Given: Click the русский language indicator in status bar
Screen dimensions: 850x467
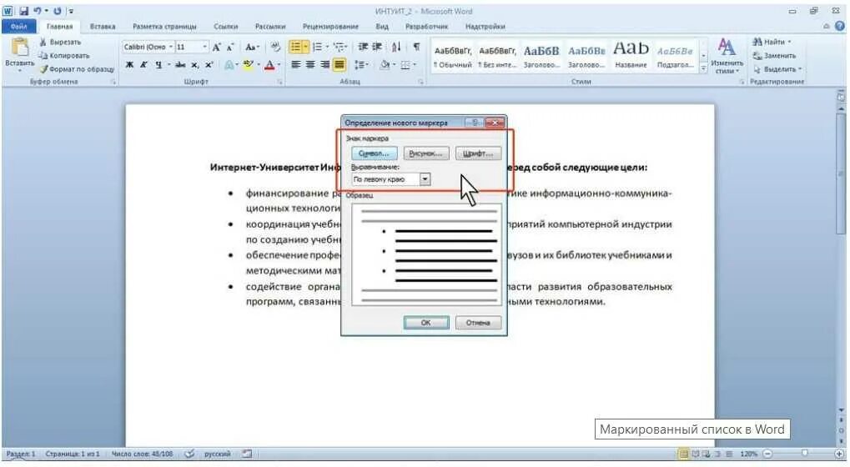Looking at the screenshot, I should click(x=217, y=454).
